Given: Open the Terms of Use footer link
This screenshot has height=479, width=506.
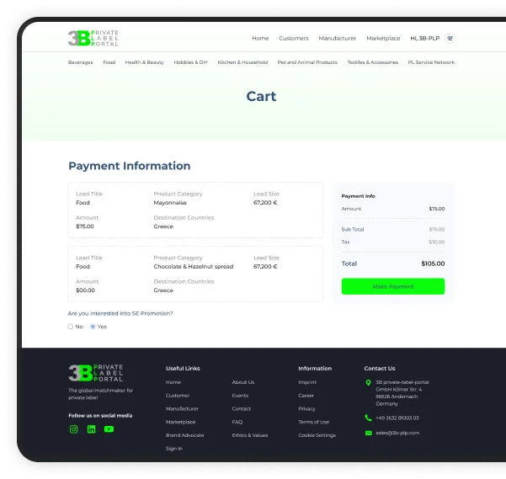Looking at the screenshot, I should [x=313, y=422].
